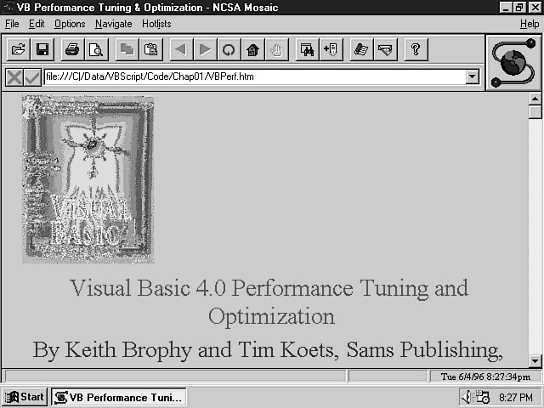Click the Help question mark icon
This screenshot has width=544, height=408.
click(x=416, y=50)
